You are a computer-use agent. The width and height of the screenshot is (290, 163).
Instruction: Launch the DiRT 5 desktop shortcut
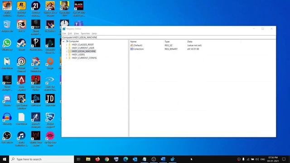[x=21, y=26]
